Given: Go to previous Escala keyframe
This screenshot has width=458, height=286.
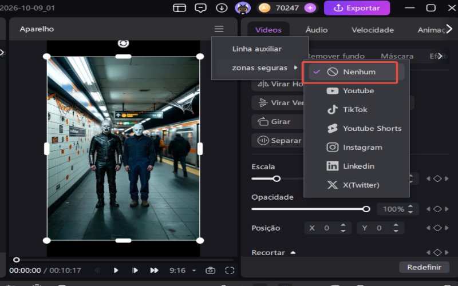Looking at the screenshot, I should point(428,178).
